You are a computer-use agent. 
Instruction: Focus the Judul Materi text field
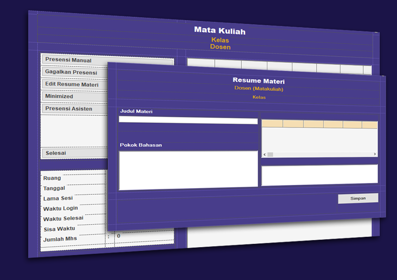188,120
